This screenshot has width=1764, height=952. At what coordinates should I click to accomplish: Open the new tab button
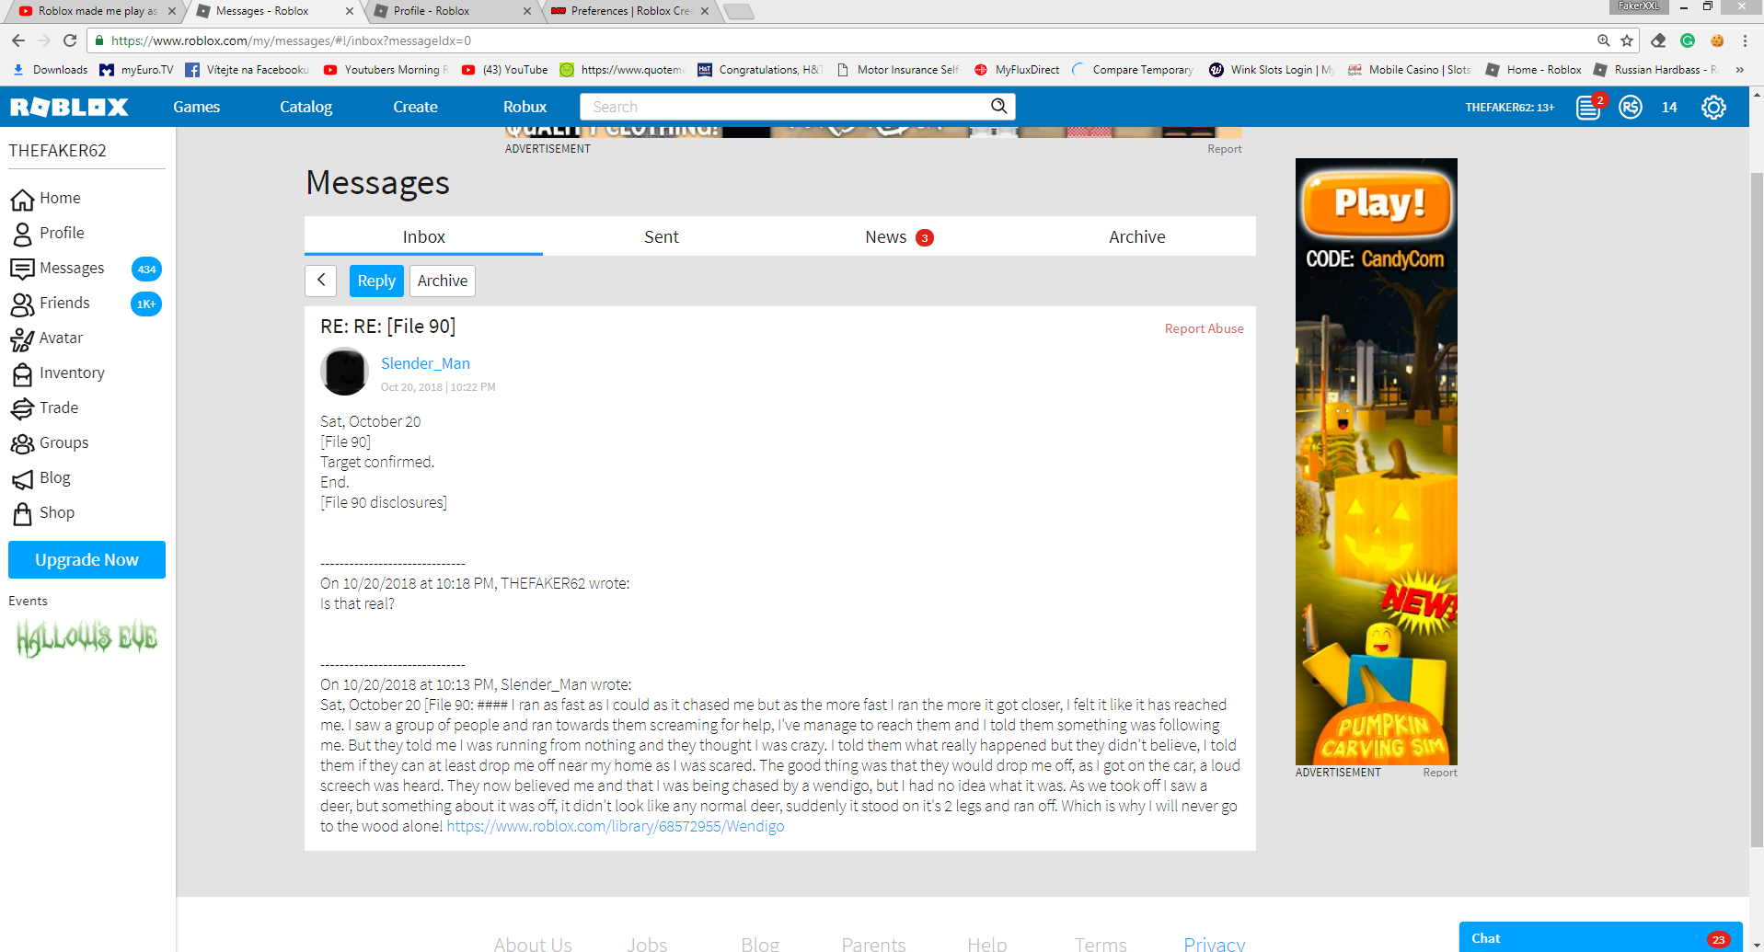click(x=739, y=11)
